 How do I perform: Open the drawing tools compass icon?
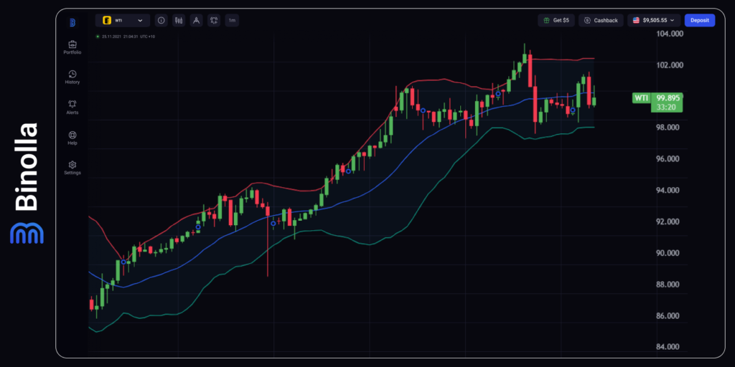197,21
